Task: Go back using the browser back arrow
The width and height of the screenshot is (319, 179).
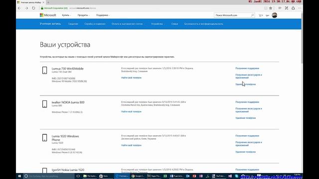Action: (19, 8)
